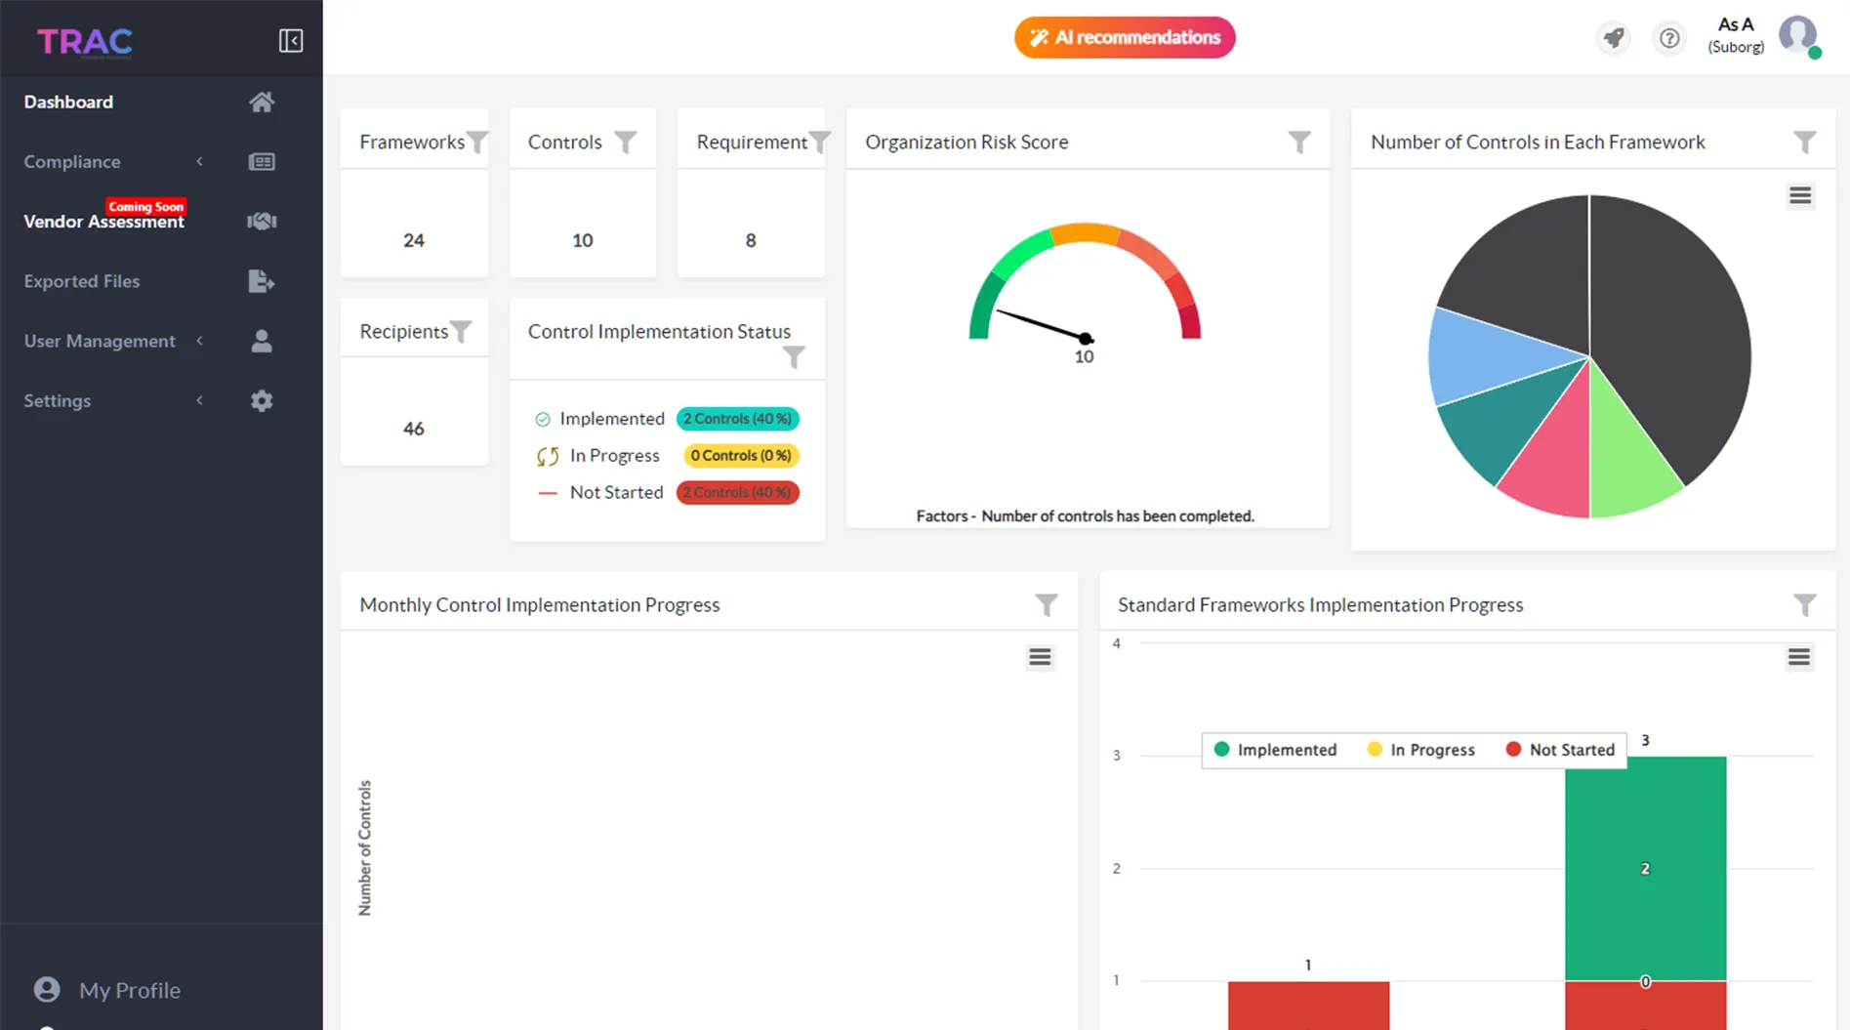Expand the User Management menu chevron
The height and width of the screenshot is (1030, 1850).
(200, 341)
